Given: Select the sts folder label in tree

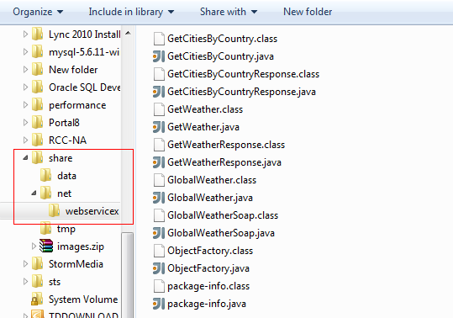Looking at the screenshot, I should tap(55, 282).
